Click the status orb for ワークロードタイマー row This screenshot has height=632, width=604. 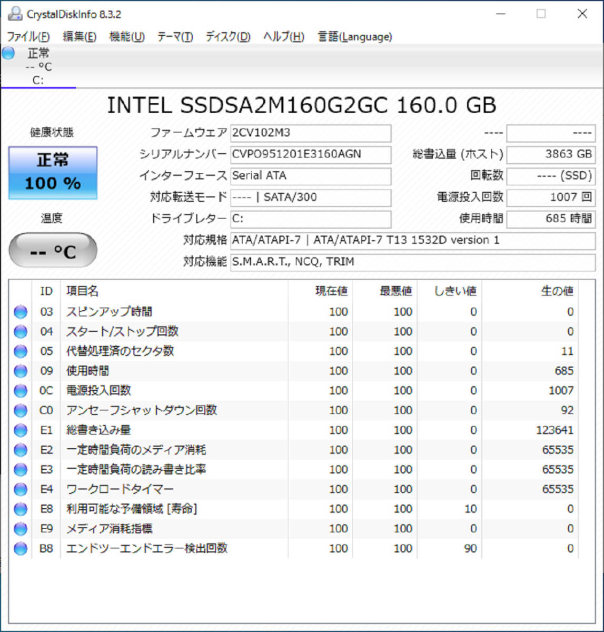click(21, 490)
